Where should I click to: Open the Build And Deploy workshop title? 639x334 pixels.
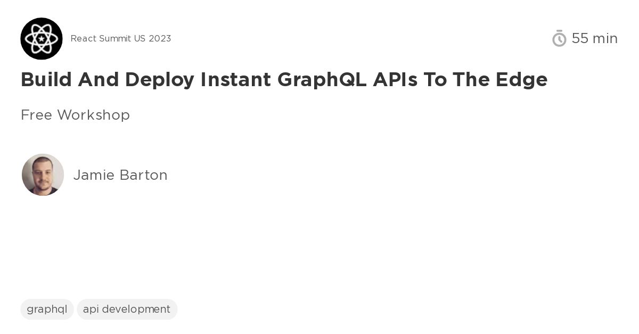(284, 80)
